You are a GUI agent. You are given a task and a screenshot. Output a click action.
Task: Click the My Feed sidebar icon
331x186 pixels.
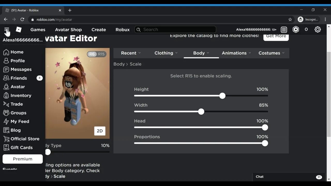pyautogui.click(x=6, y=121)
